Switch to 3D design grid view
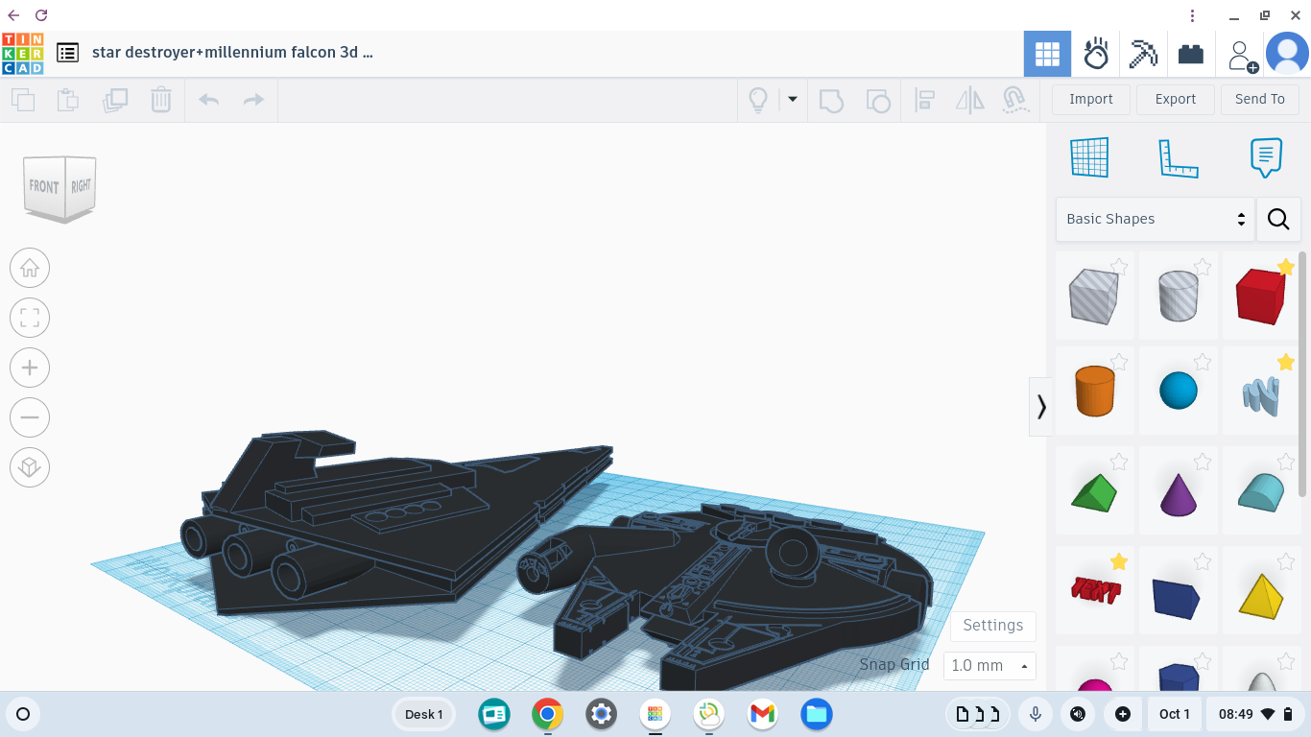This screenshot has height=737, width=1311. click(1047, 54)
